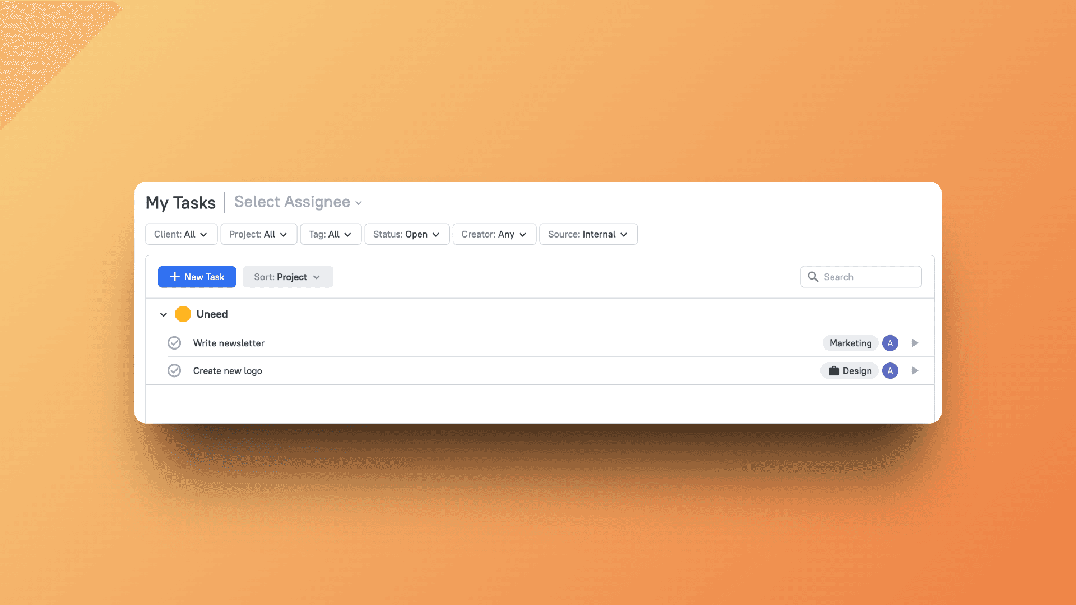The image size is (1076, 605).
Task: Open the avatar on Write newsletter task
Action: [890, 343]
